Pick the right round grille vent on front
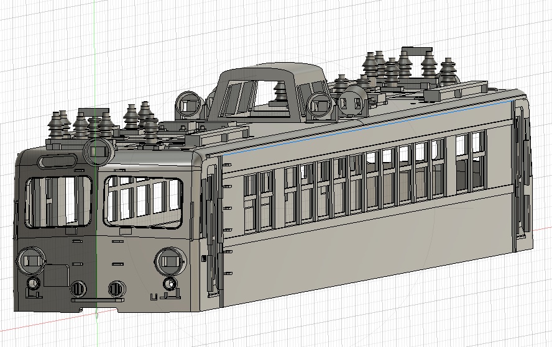Viewport: 552px width, 347px height. (116, 289)
